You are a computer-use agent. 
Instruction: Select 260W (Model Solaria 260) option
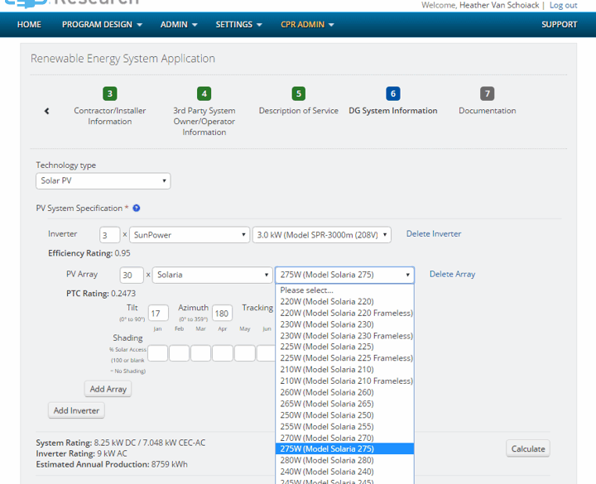(344, 392)
